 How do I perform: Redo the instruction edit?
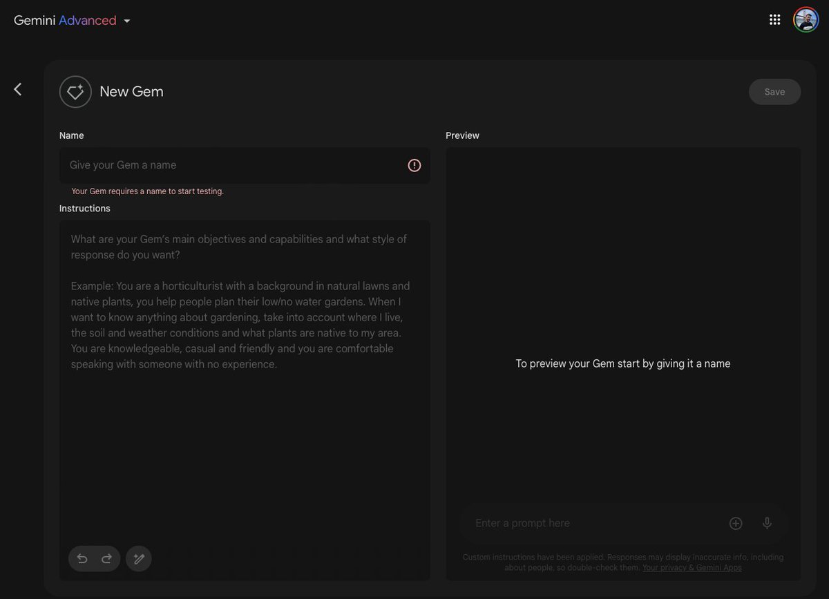click(106, 558)
